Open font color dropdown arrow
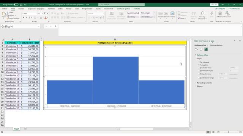This screenshot has width=243, height=136. [x=48, y=18]
